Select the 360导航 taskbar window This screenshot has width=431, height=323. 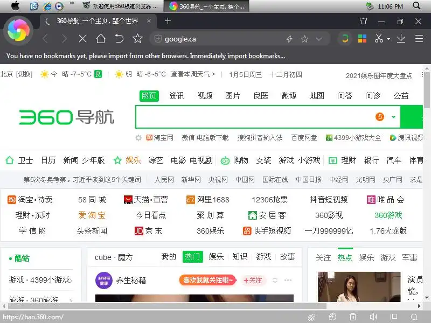coord(206,6)
